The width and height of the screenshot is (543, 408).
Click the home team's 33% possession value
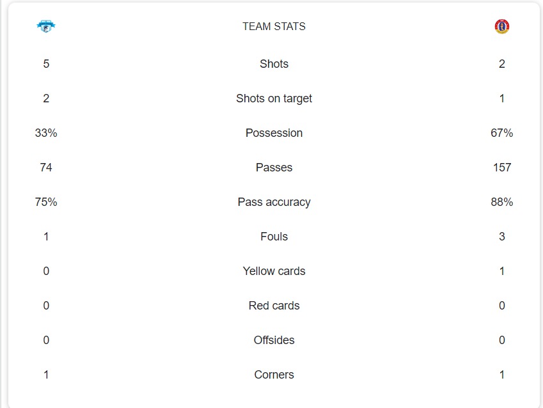(x=46, y=133)
